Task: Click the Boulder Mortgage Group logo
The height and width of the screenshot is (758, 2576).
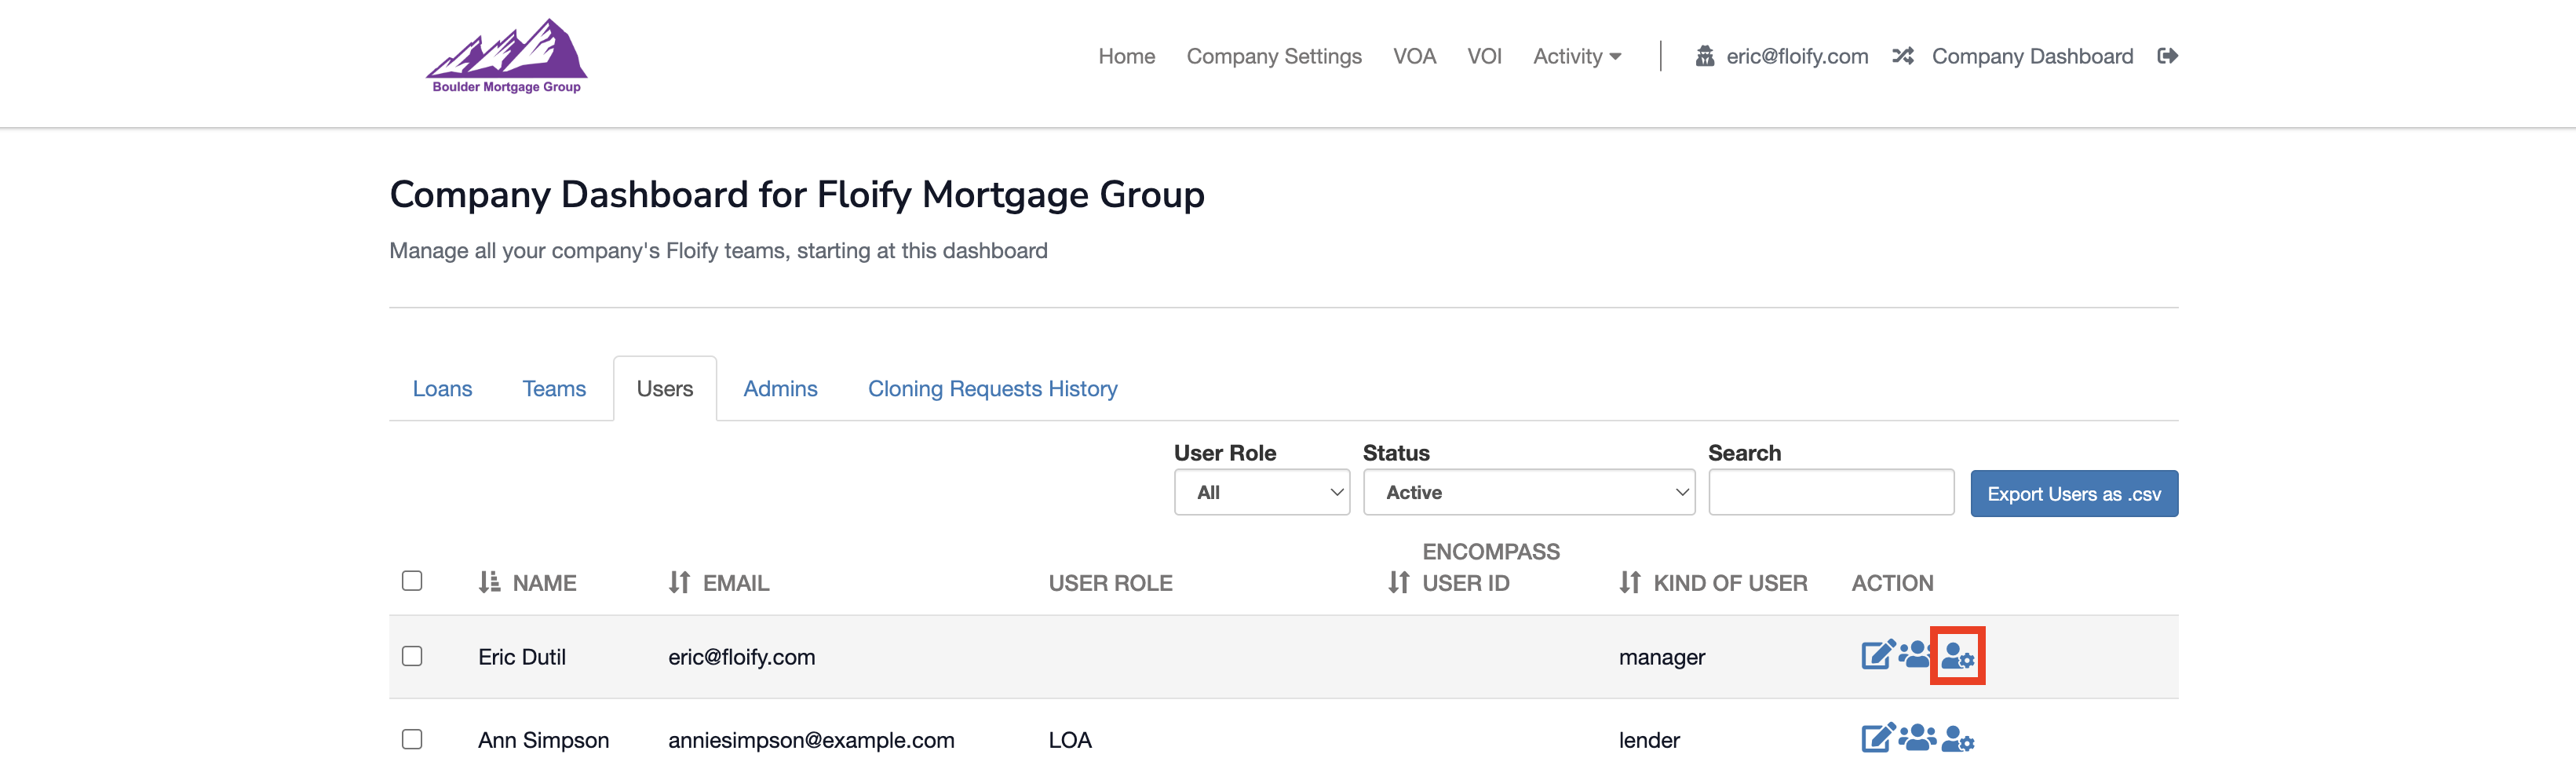Action: [x=506, y=56]
